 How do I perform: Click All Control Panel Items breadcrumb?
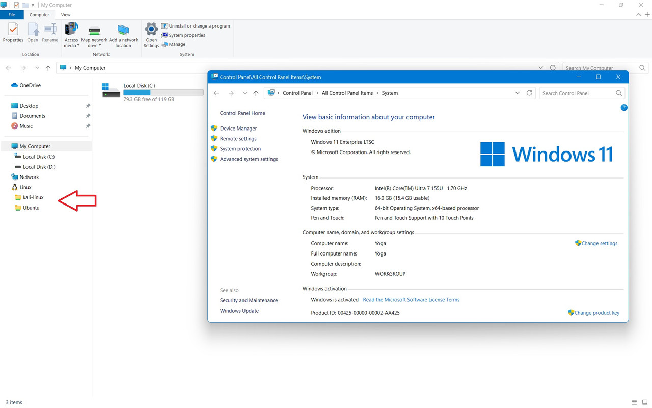click(347, 93)
